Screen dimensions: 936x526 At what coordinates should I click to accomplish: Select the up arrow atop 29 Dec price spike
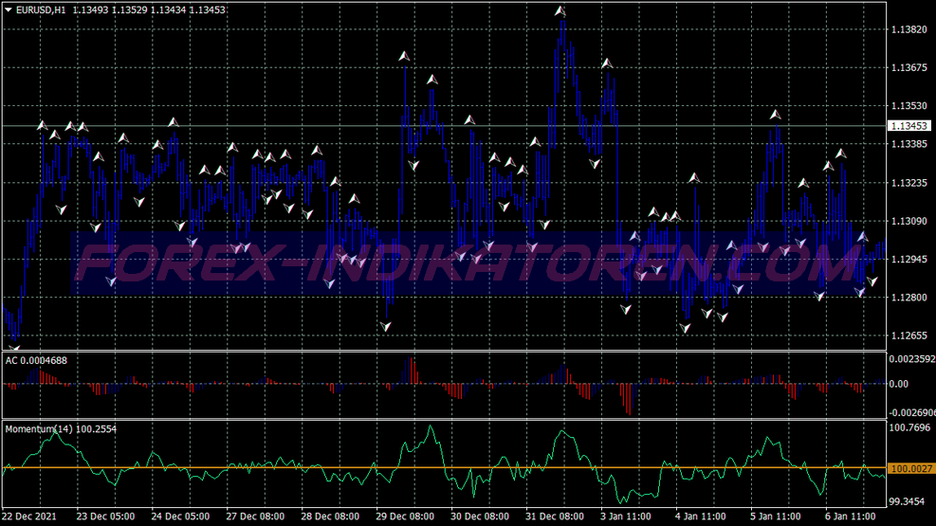(x=404, y=57)
